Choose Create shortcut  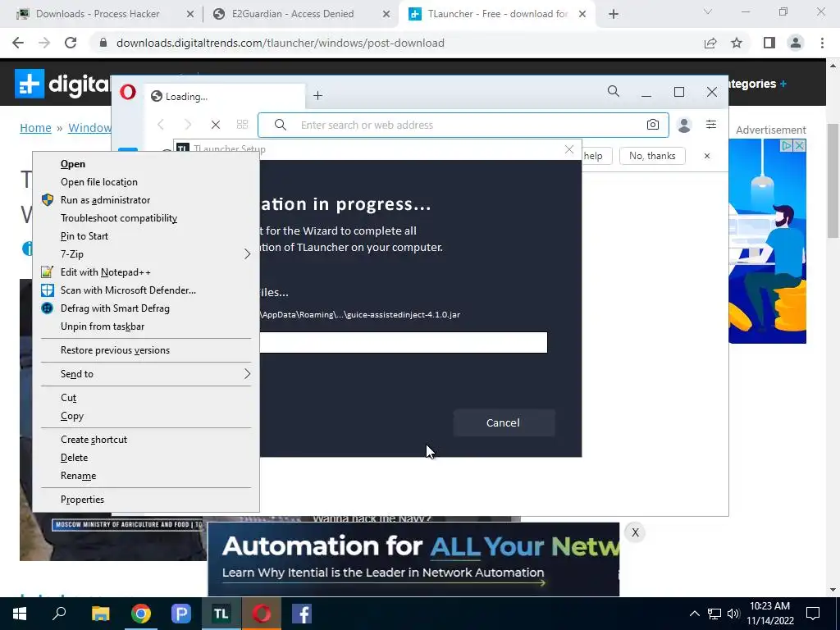pos(146,440)
